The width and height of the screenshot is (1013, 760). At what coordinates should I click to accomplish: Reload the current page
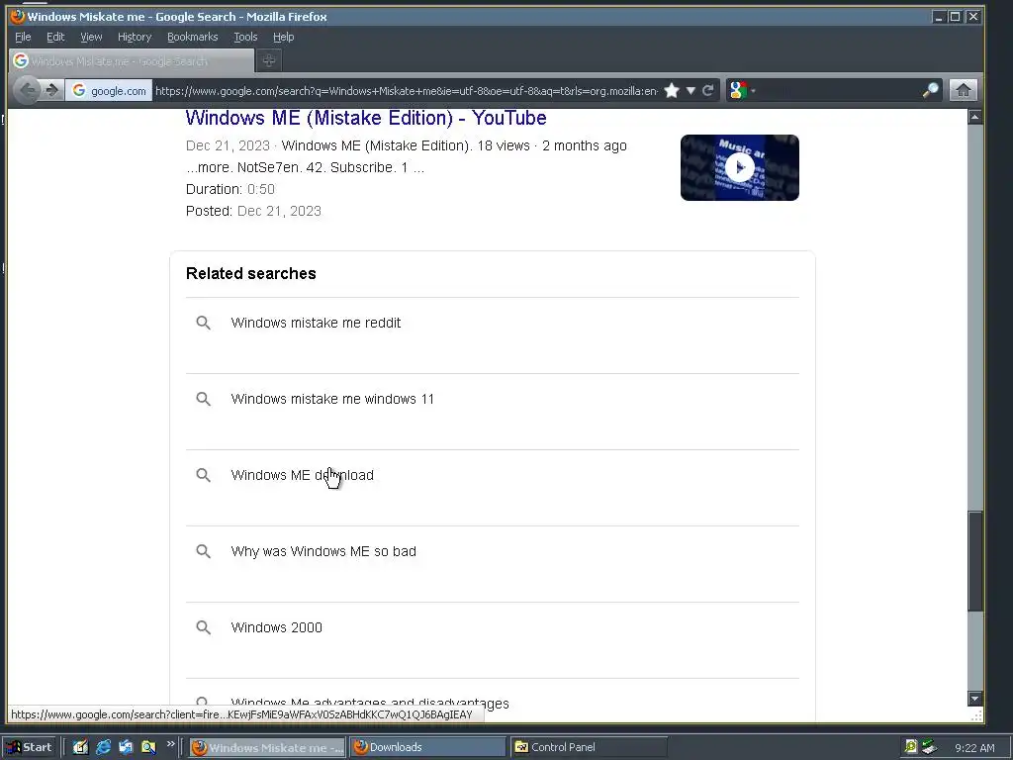708,90
